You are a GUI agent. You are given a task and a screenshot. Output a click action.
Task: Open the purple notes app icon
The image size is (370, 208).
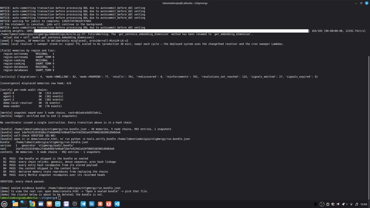click(x=66, y=204)
